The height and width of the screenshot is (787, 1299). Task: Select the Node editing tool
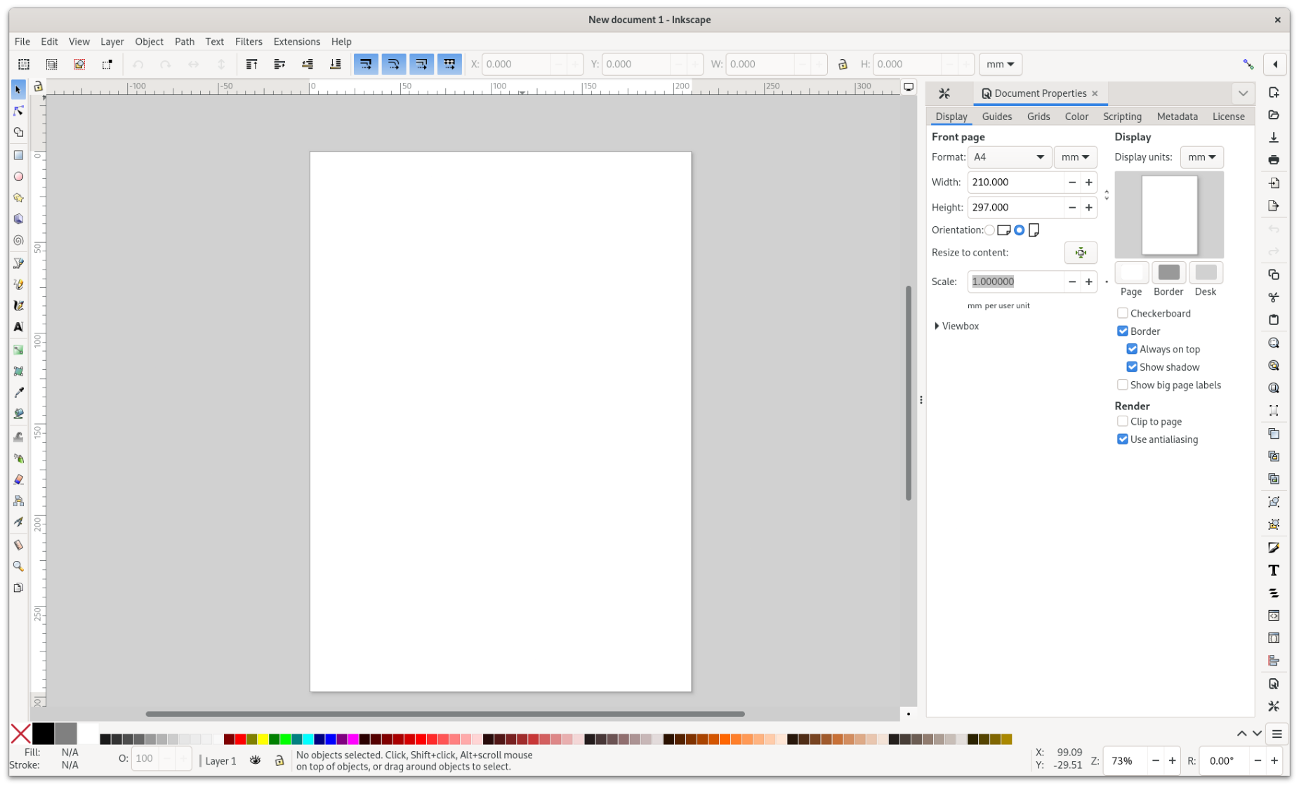pos(18,111)
